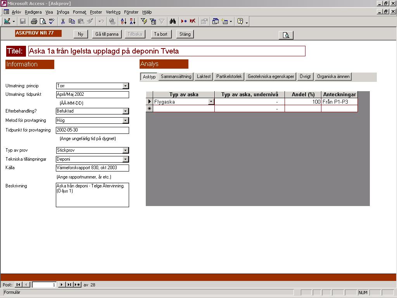The image size is (397, 298).
Task: Sort ascending with the A-Z icon
Action: click(x=124, y=21)
